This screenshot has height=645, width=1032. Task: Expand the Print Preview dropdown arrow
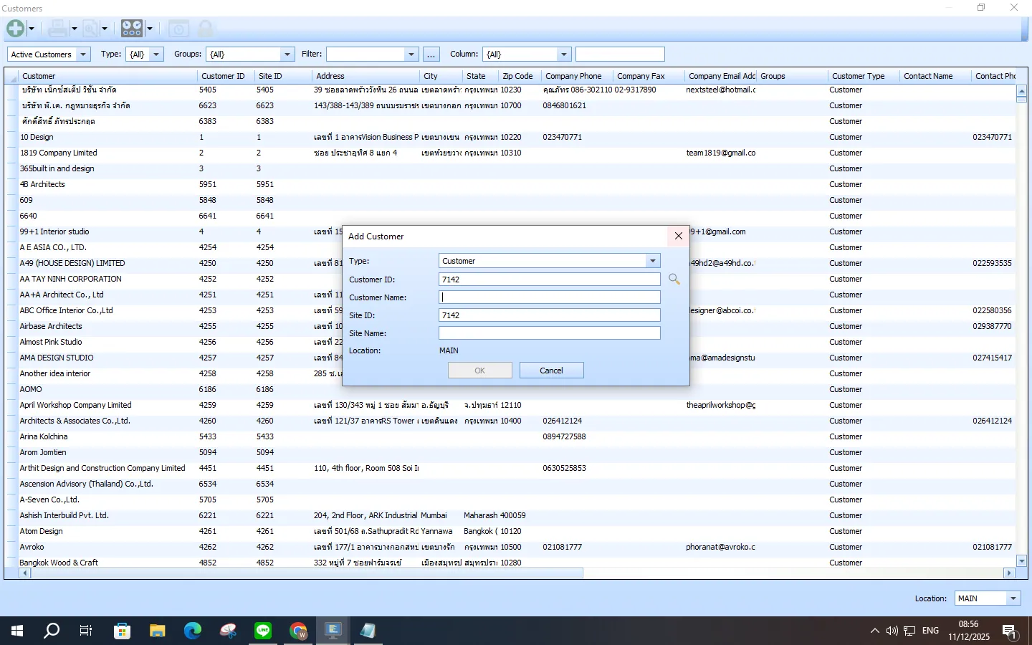pyautogui.click(x=105, y=29)
